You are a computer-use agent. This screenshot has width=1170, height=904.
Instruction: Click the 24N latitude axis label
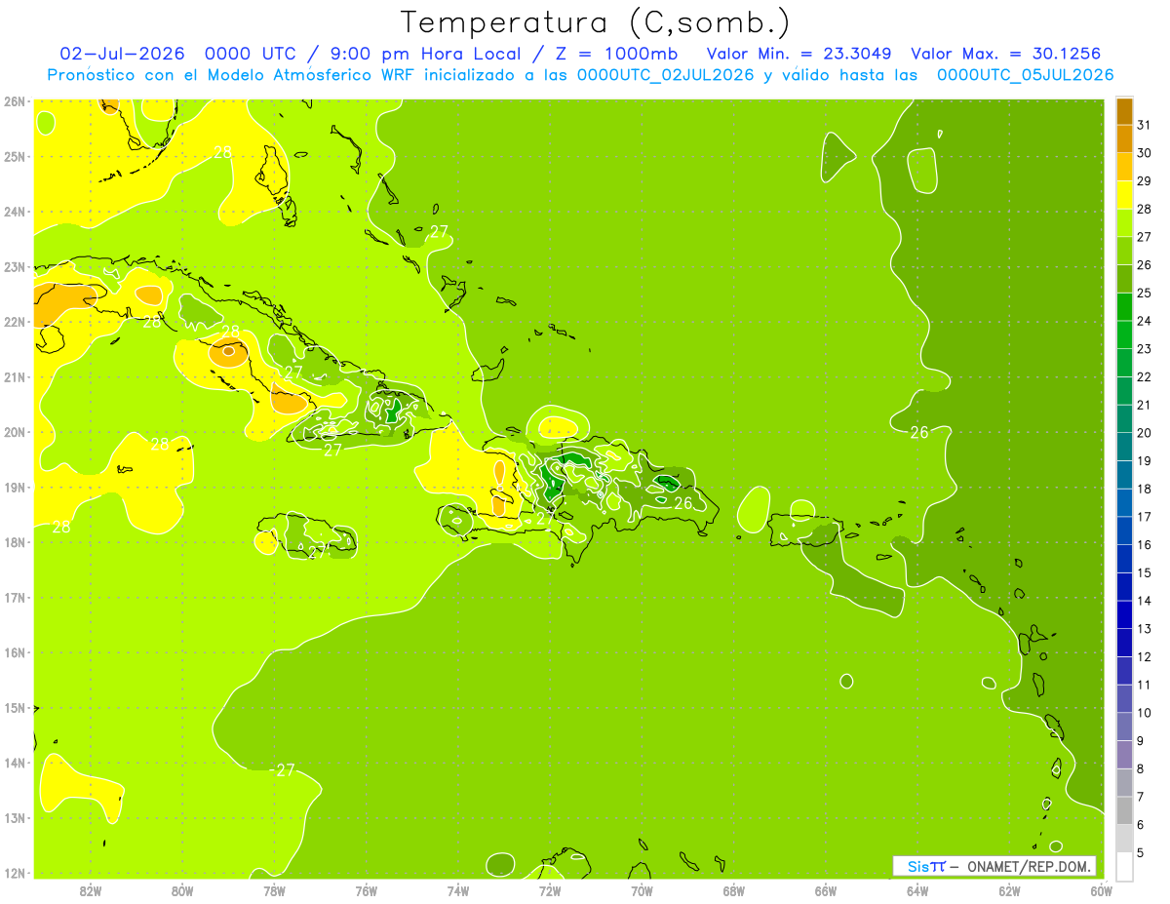coord(14,212)
